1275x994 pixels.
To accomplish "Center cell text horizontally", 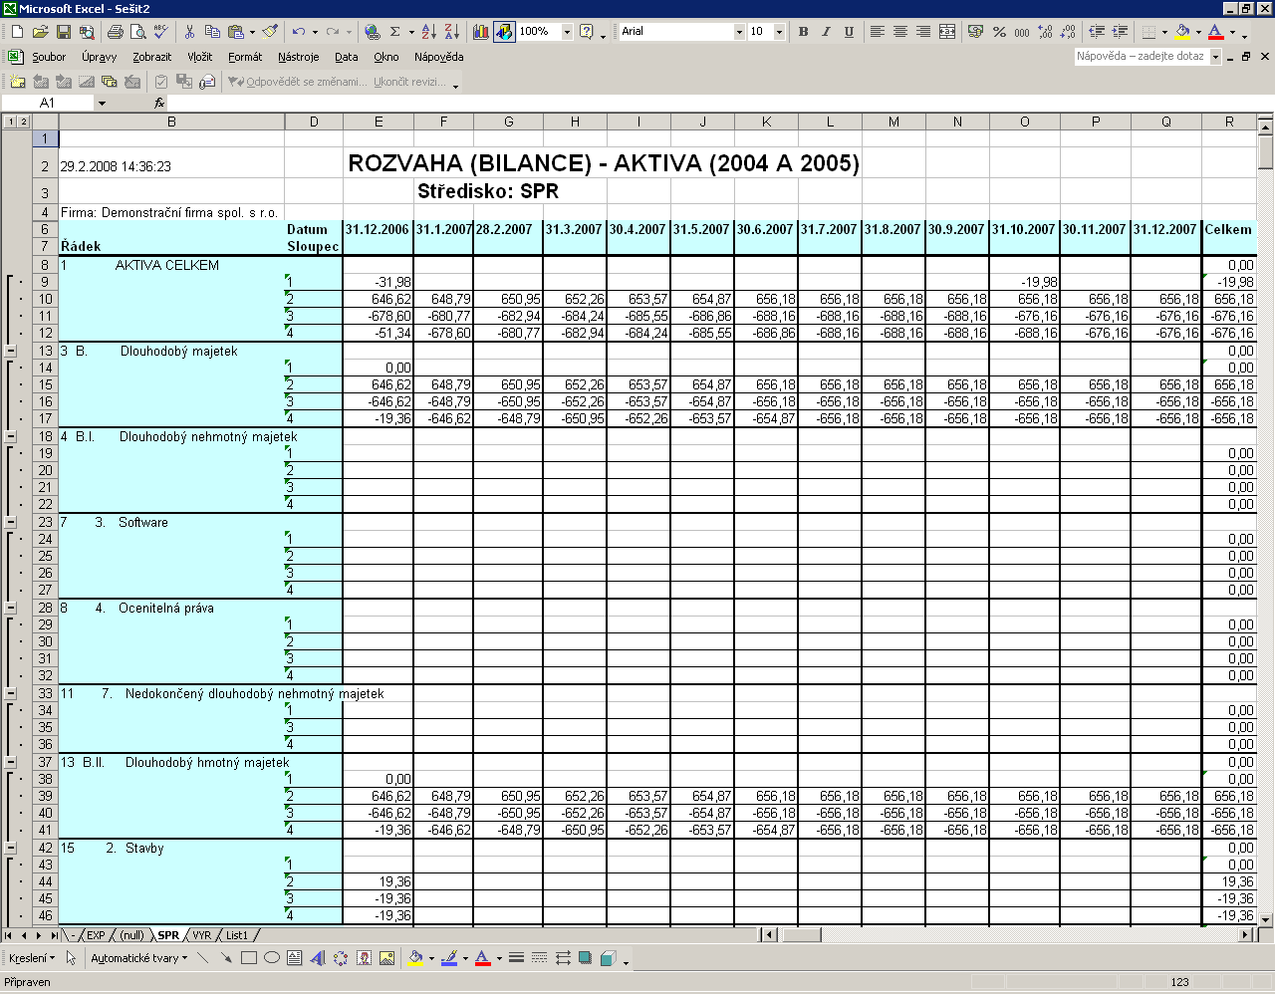I will 900,32.
